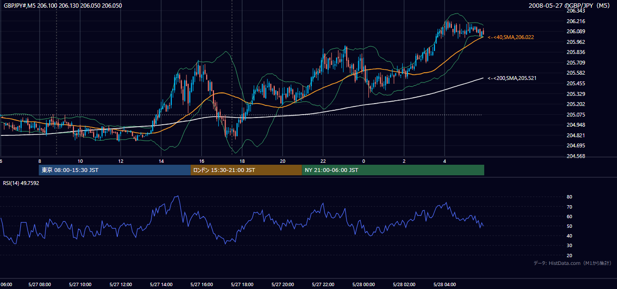Screen dimensions: 617x289
Task: Click the 5/27 18:00 time label
Action: 242,285
